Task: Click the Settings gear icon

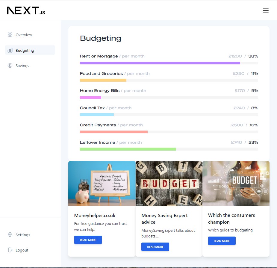Action: 10,235
